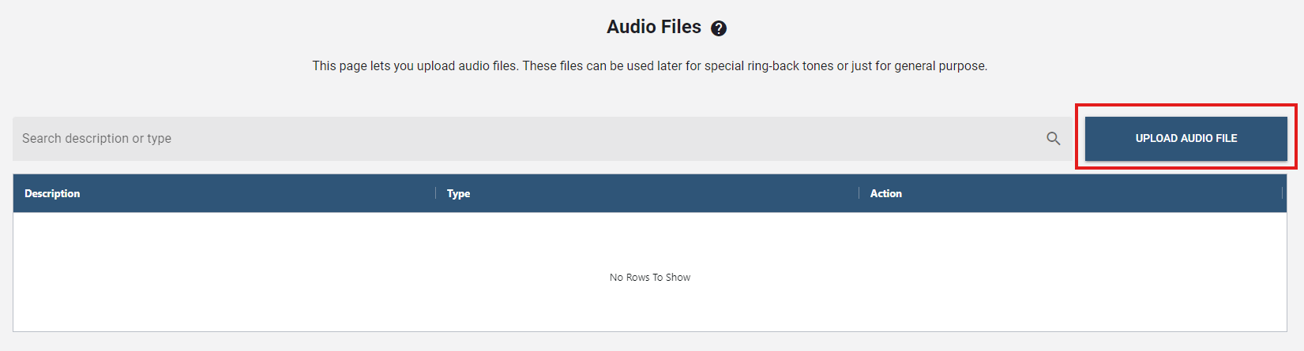Screen dimensions: 1304x351
Task: Click the No Rows To Show message
Action: coord(650,278)
